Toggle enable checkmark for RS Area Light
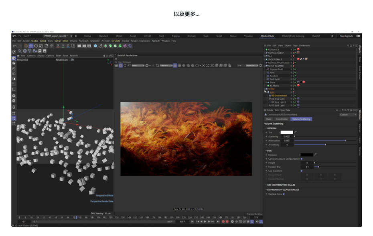373x236 pixels. 295,99
